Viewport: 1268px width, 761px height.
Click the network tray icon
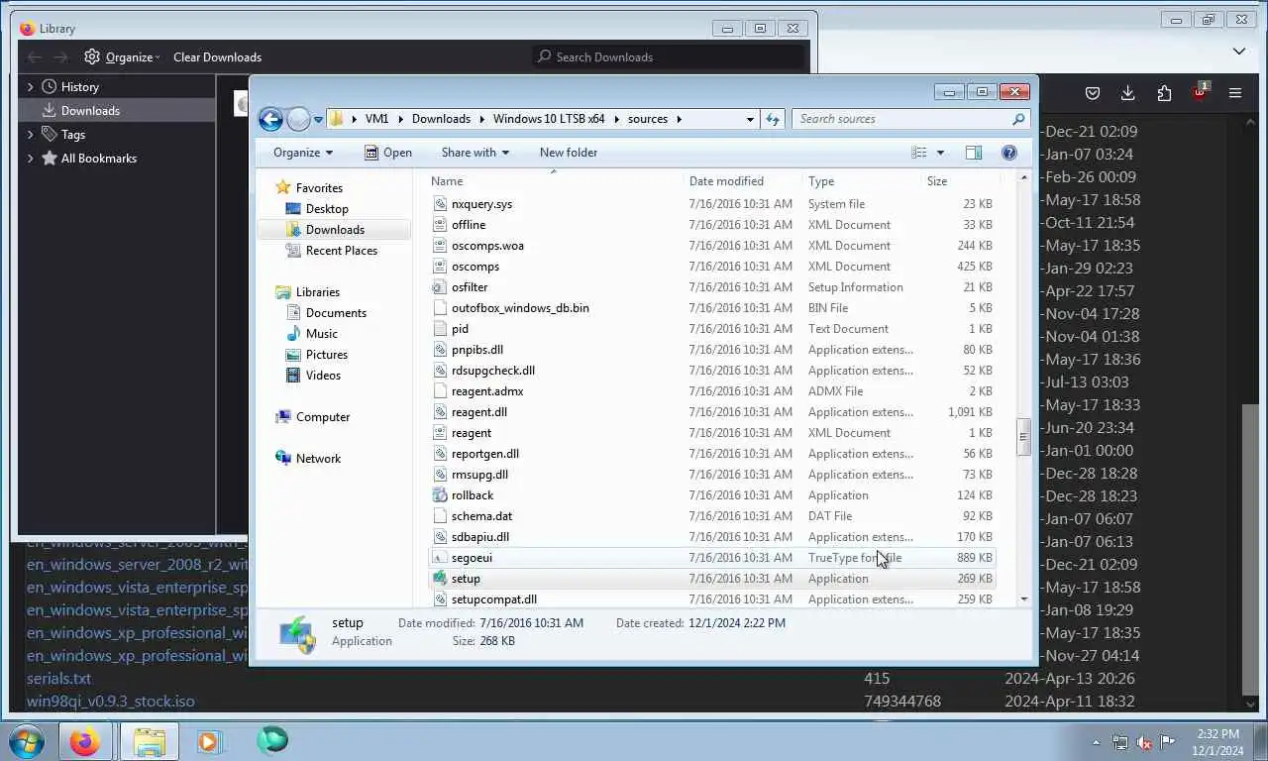[x=1120, y=742]
